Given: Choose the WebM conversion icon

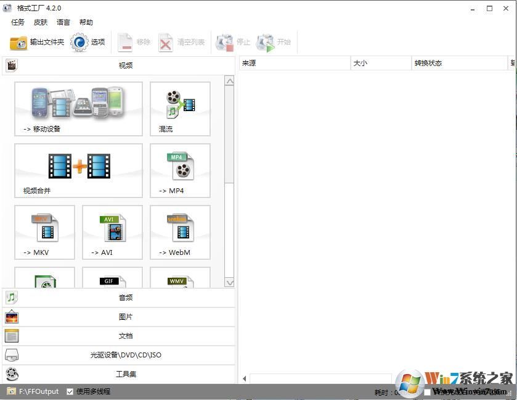Looking at the screenshot, I should pyautogui.click(x=180, y=232).
